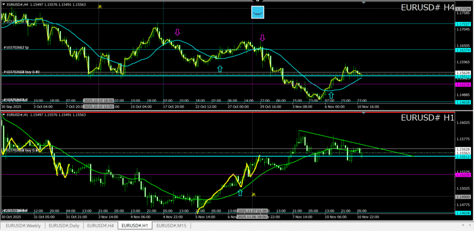Switch to the EURUSD#,Weekly tab
The image size is (474, 231).
(23, 225)
